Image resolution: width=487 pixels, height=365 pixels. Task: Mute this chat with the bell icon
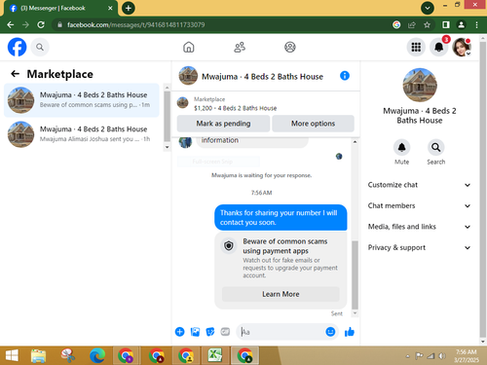(x=401, y=147)
